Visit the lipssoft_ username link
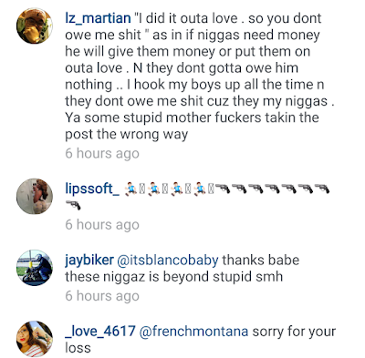 (92, 189)
